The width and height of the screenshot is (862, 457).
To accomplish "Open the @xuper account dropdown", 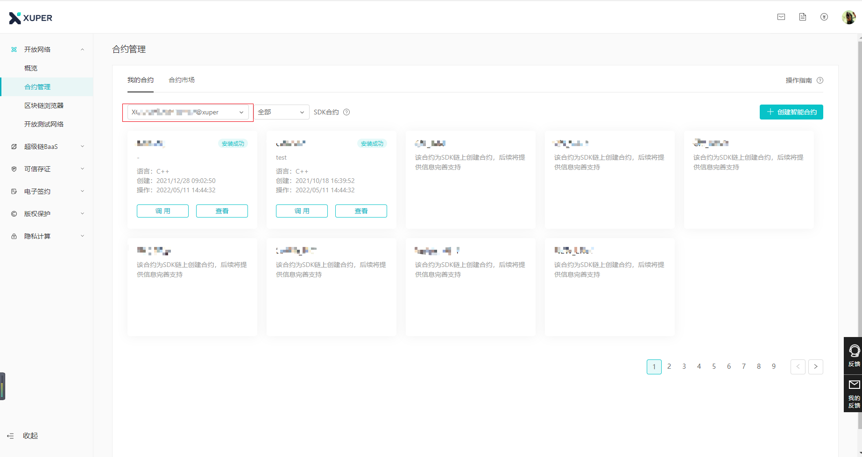I will [188, 112].
